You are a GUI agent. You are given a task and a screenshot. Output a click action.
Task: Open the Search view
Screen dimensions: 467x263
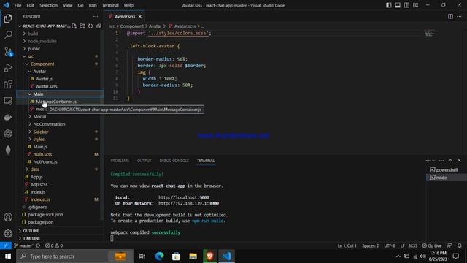pos(8,35)
